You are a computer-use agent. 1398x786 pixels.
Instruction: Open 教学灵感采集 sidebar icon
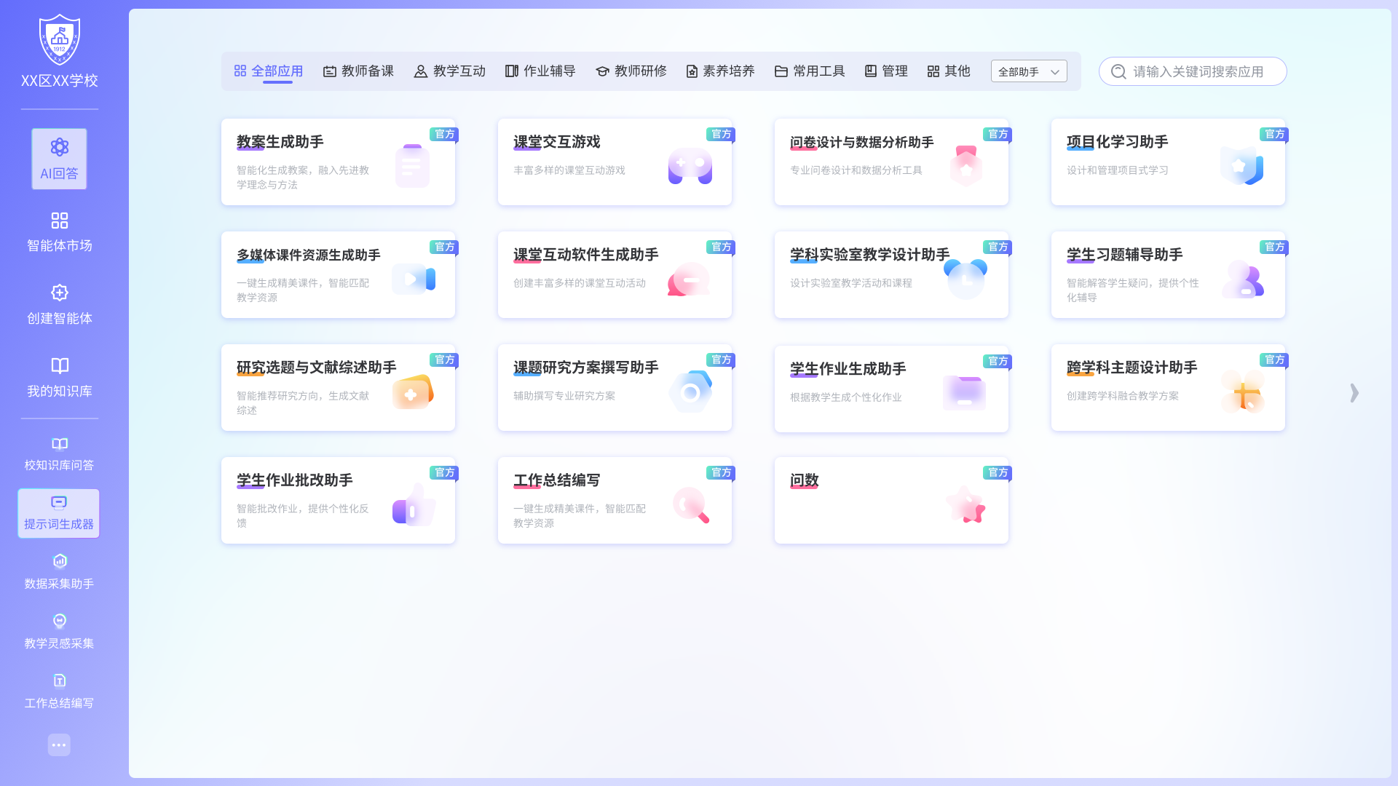tap(60, 621)
